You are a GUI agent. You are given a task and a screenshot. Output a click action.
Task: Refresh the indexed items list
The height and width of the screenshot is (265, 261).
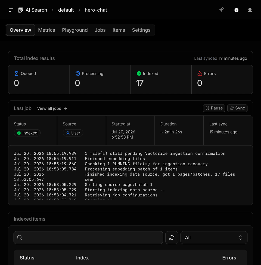172,237
